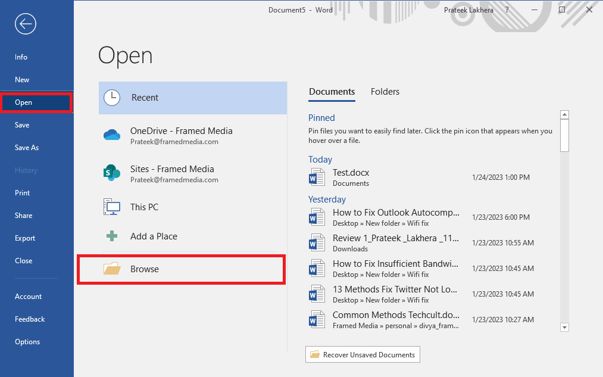Screen dimensions: 603x377
Task: Click the Recover Unsaved Documents button
Action: pos(363,354)
